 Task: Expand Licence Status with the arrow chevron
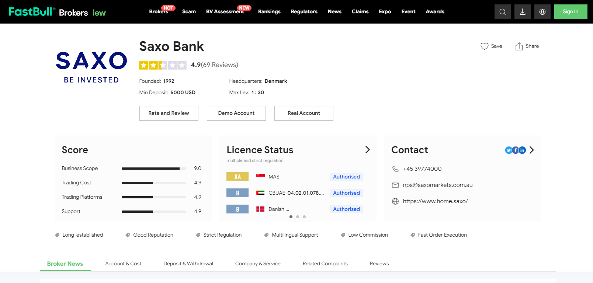coord(367,150)
